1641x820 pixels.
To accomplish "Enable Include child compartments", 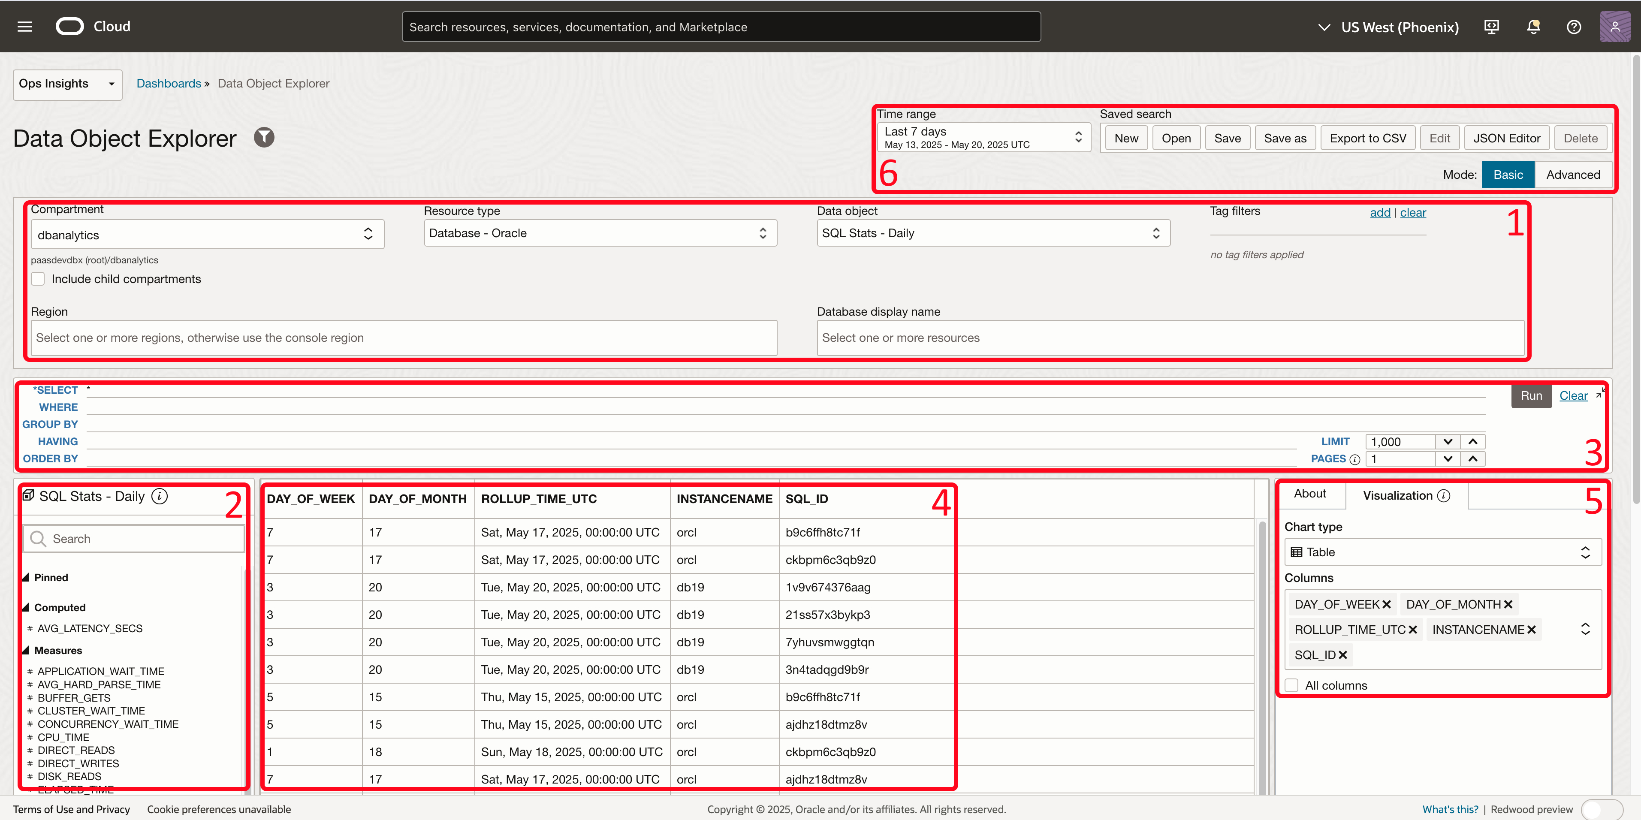I will tap(38, 278).
